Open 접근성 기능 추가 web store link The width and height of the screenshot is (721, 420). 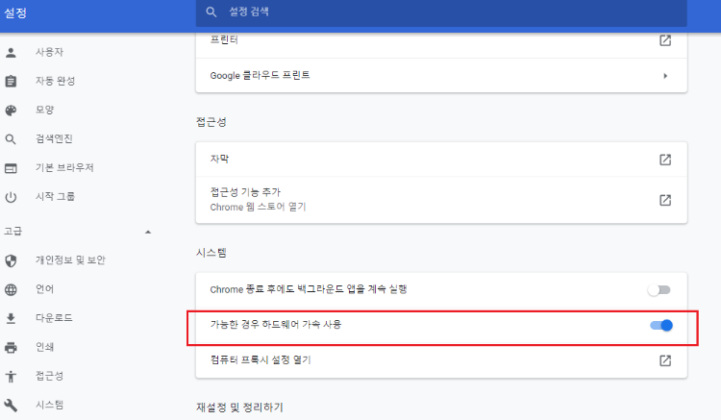[664, 200]
